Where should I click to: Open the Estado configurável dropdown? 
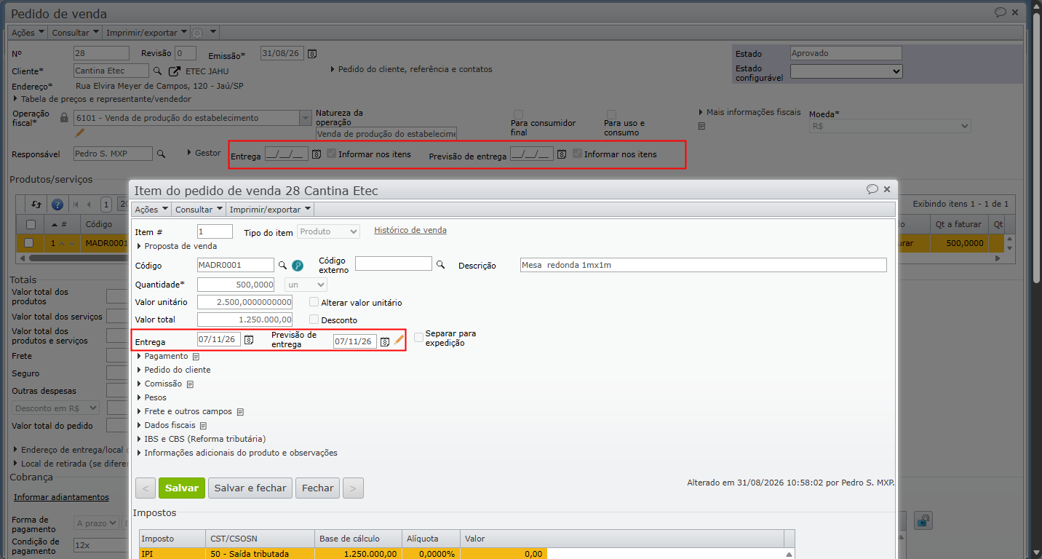coord(846,71)
